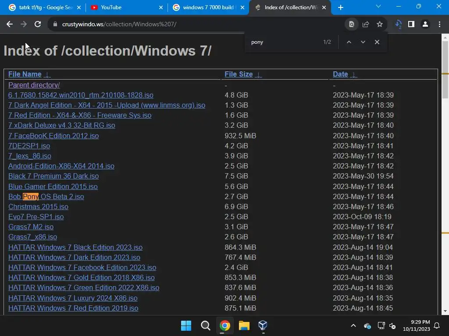Open File Explorer from taskbar
The height and width of the screenshot is (336, 449).
244,325
